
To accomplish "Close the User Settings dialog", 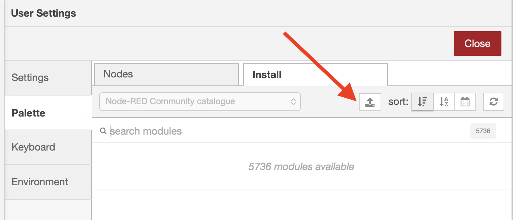I will click(477, 43).
